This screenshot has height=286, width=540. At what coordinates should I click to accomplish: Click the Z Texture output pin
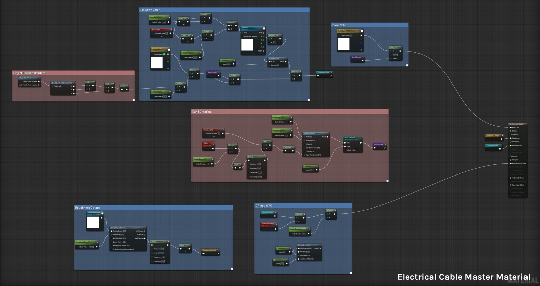144,235
